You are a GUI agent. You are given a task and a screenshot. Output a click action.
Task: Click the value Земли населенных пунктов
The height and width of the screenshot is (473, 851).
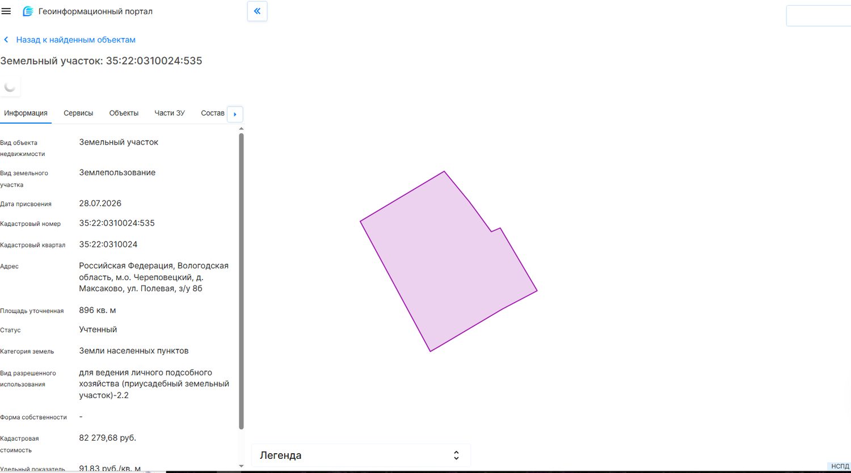134,351
